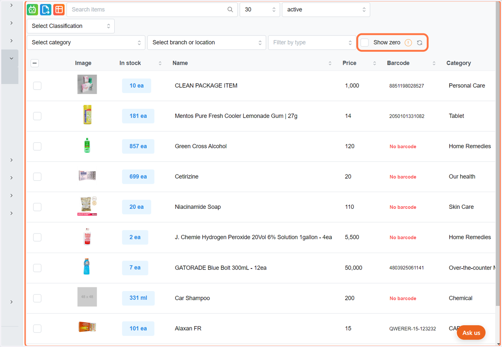Click the 20 ea stock badge
This screenshot has width=502, height=347.
pos(136,207)
